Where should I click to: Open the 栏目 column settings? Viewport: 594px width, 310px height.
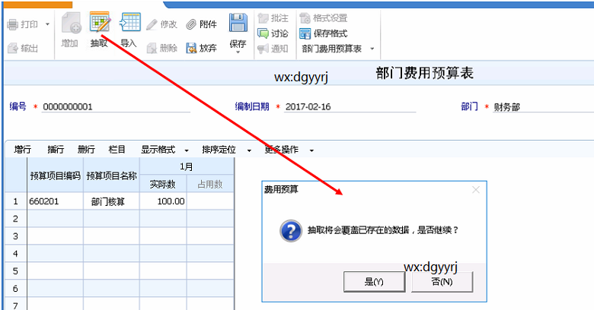pos(117,150)
